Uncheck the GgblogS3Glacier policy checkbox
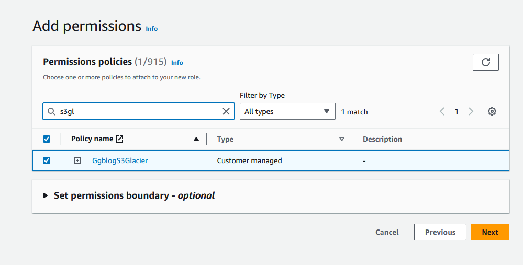The image size is (523, 265). pos(47,160)
